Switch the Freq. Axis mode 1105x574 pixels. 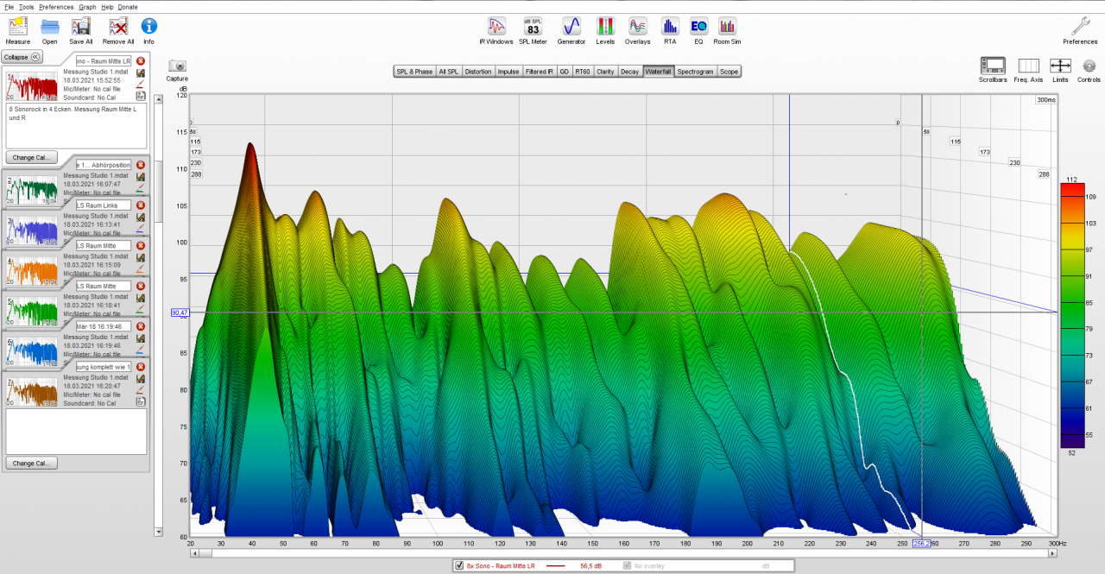tap(1028, 69)
